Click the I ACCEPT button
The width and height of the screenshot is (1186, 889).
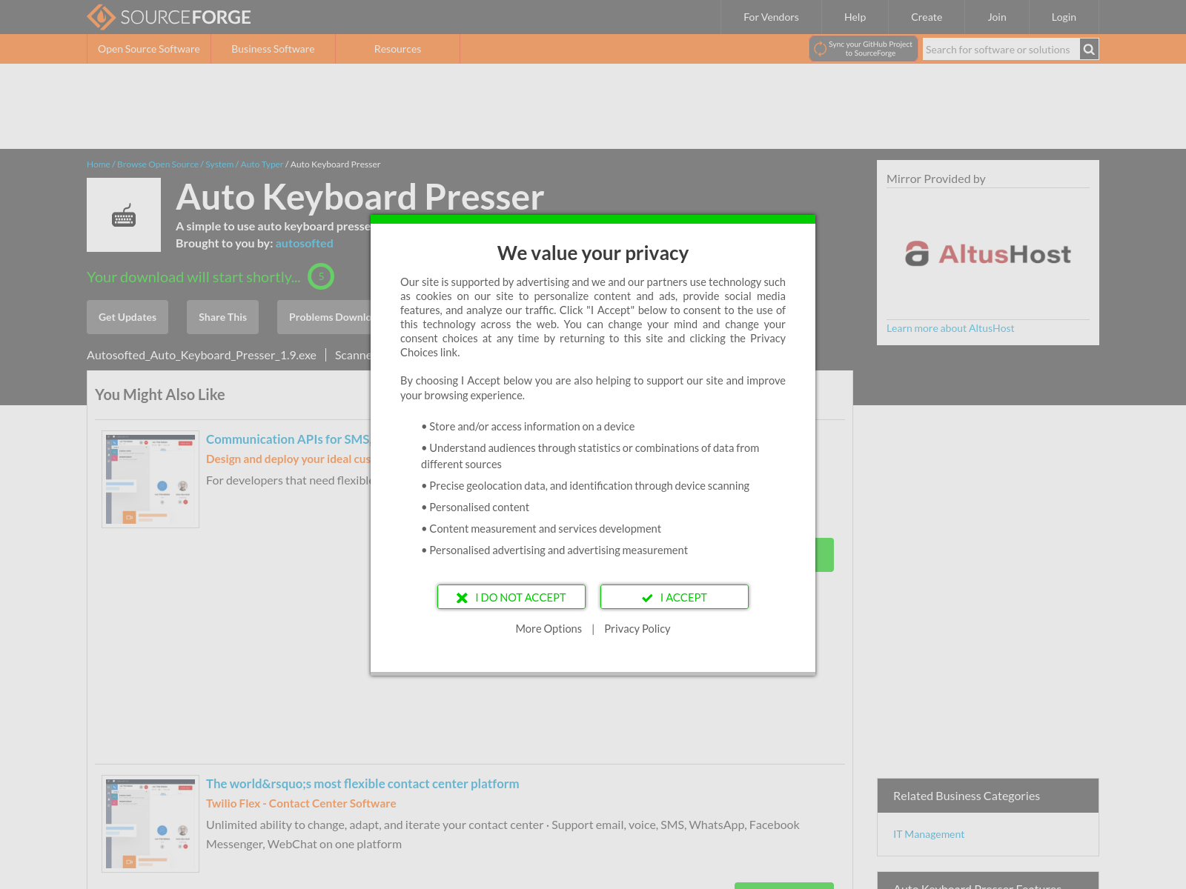click(675, 597)
